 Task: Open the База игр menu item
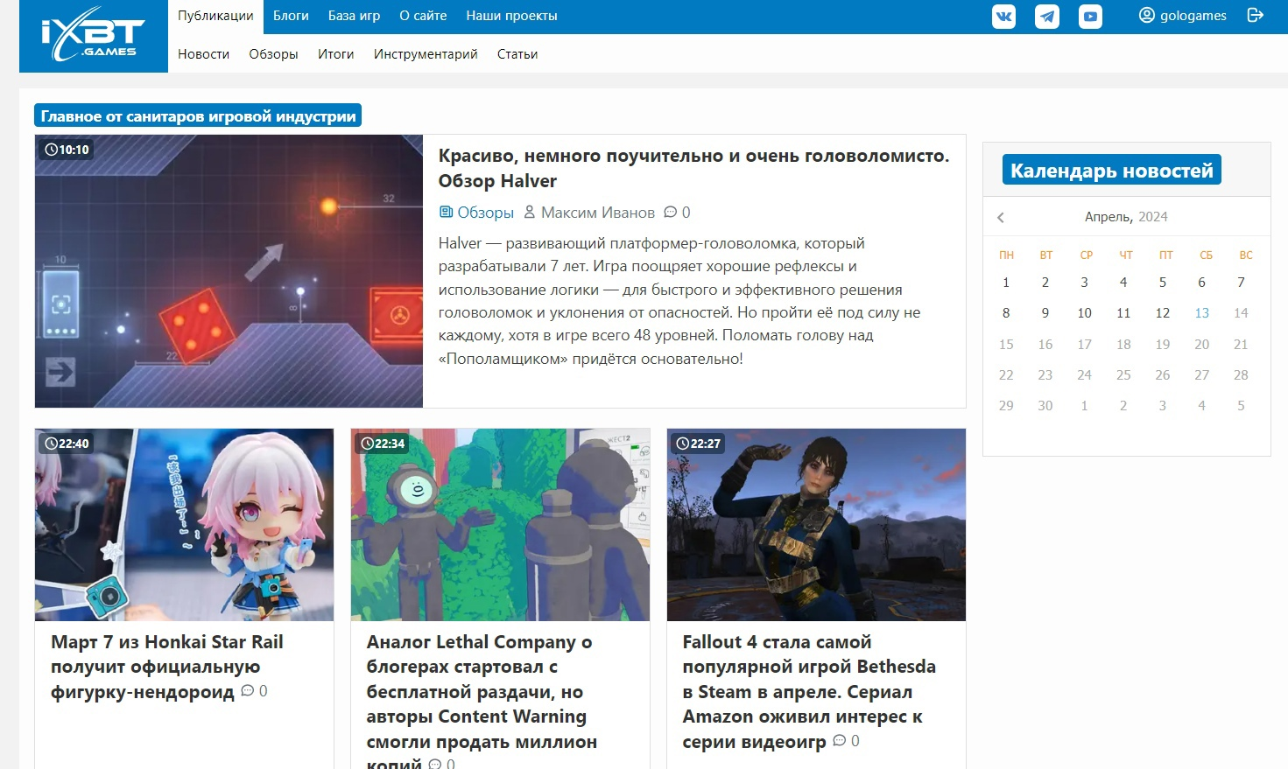point(354,16)
